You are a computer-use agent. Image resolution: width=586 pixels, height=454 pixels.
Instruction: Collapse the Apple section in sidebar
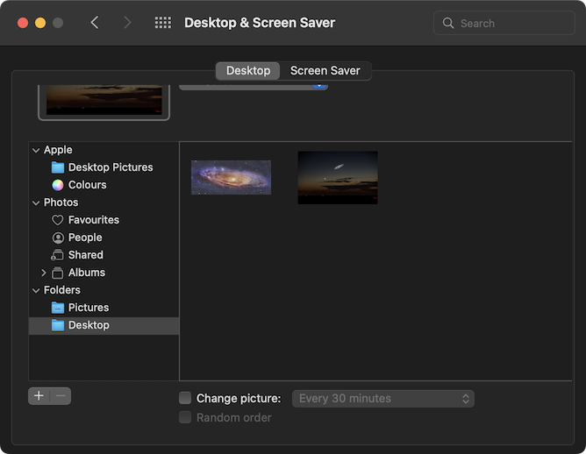click(36, 150)
